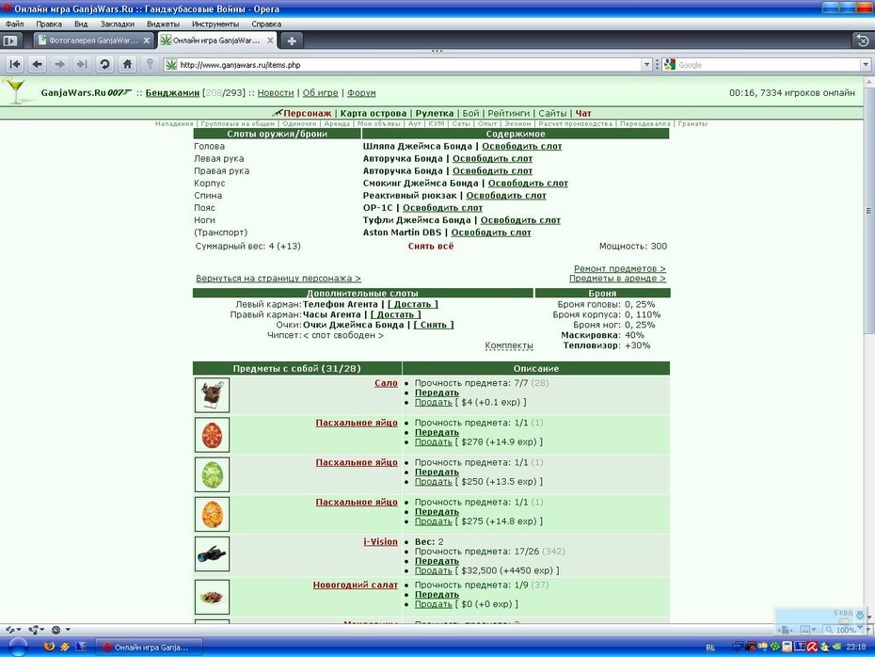Image resolution: width=875 pixels, height=657 pixels.
Task: Click the Opera taskbar button
Action: tap(150, 647)
